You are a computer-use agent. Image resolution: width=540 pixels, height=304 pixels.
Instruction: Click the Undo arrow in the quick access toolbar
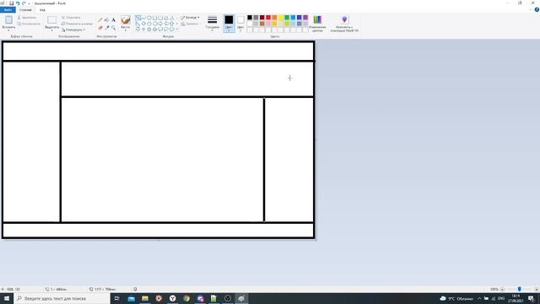(18, 3)
